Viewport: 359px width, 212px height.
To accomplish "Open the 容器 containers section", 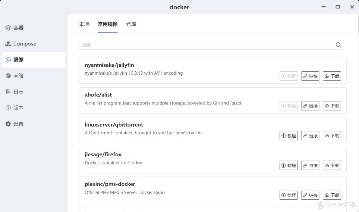I will [34, 28].
